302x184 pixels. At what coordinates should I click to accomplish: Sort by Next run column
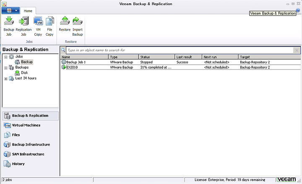(220, 57)
